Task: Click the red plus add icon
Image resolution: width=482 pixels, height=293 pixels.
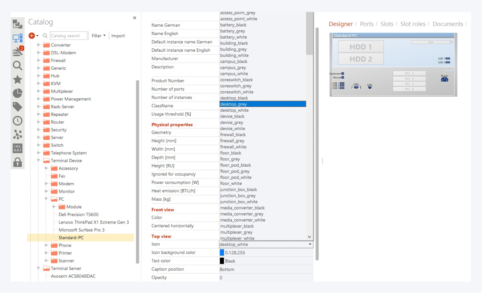Action: point(32,36)
